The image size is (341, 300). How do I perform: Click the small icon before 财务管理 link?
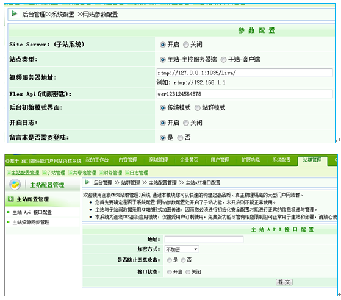(101, 173)
